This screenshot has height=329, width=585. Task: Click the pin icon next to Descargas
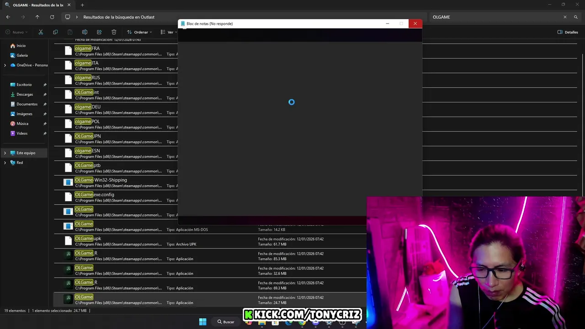click(45, 94)
